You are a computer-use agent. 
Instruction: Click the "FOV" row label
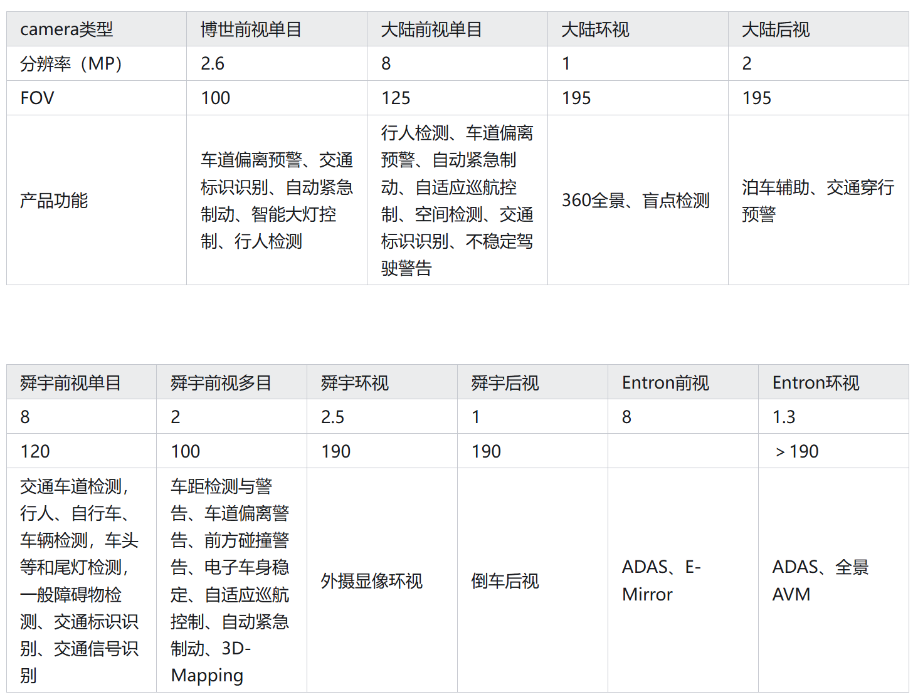[97, 98]
